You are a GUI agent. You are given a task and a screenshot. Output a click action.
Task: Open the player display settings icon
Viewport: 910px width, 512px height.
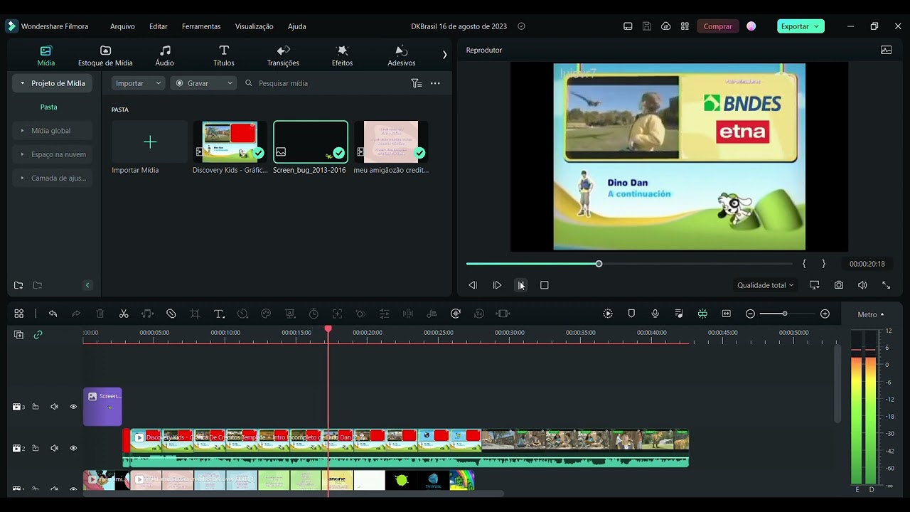tap(815, 285)
